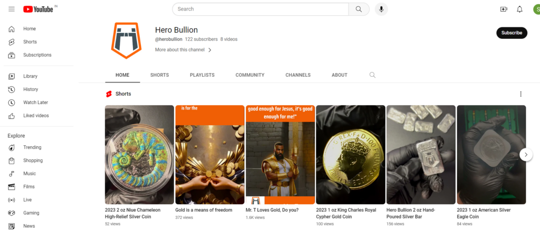Open the Hand-Poured Silver Bar thumbnail

pyautogui.click(x=421, y=155)
